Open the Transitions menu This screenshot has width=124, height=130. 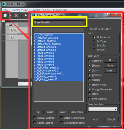pos(60,10)
